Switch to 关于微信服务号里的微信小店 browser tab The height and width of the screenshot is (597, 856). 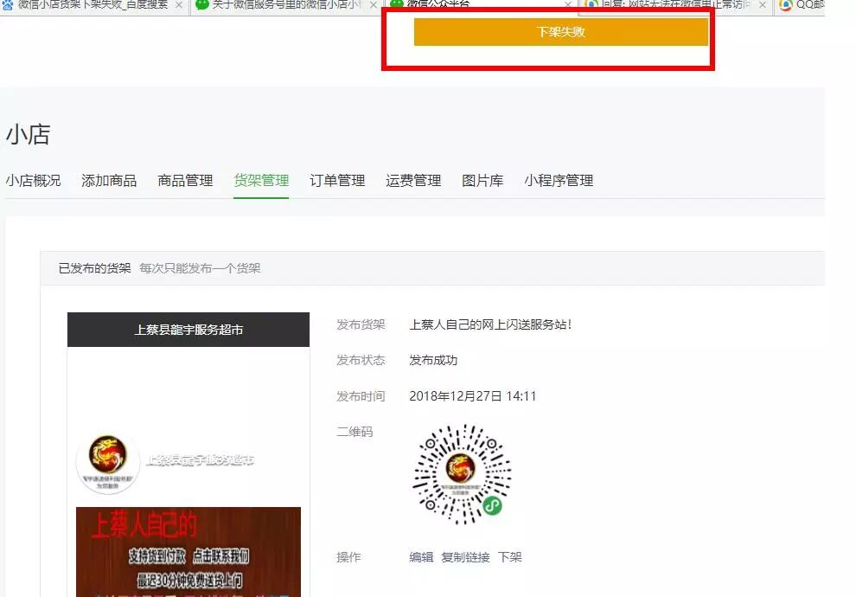(x=286, y=5)
